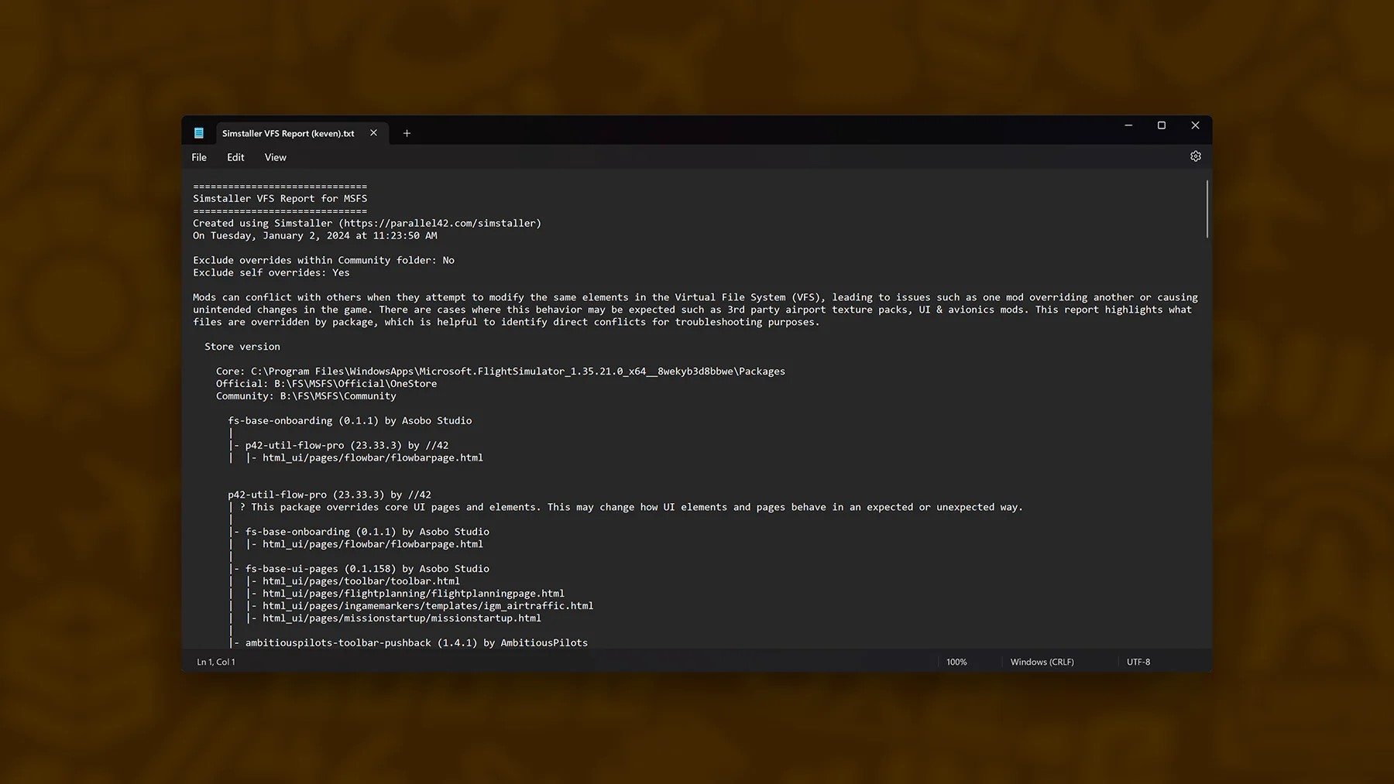
Task: Open a new tab with the plus icon
Action: click(x=406, y=133)
